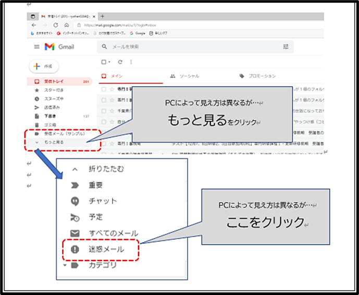Click the メールを検索 search field
This screenshot has height=295, width=359.
point(195,47)
